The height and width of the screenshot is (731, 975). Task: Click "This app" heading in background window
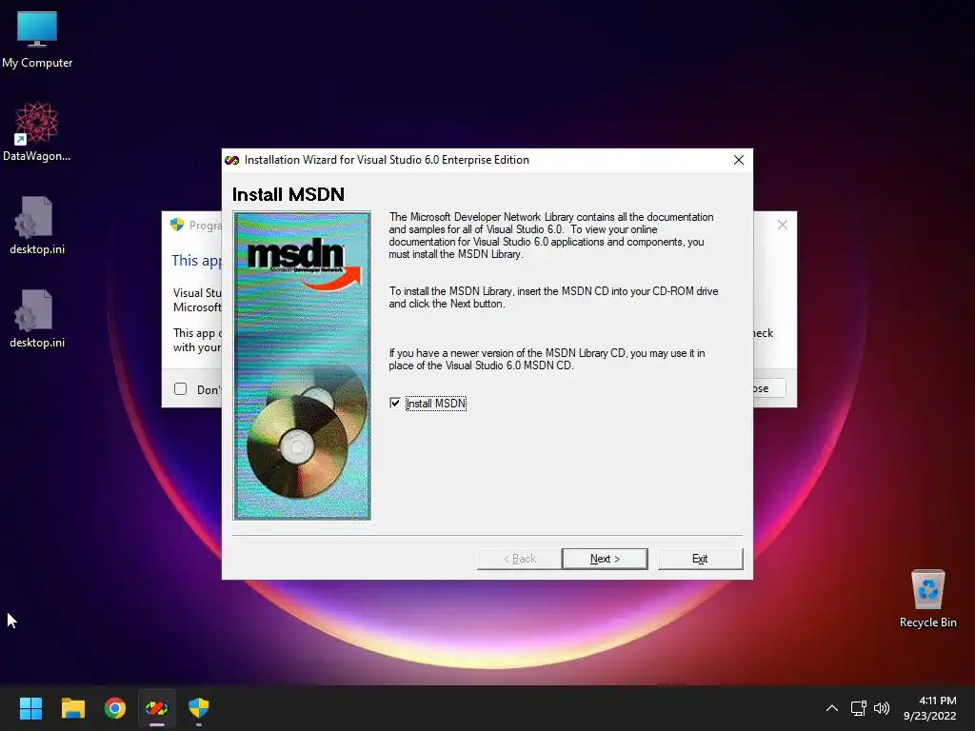tap(196, 261)
